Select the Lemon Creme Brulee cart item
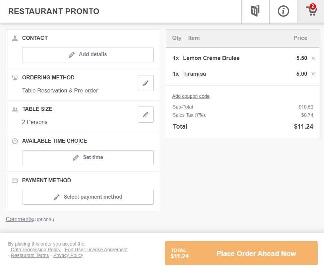324x272 pixels. 211,58
